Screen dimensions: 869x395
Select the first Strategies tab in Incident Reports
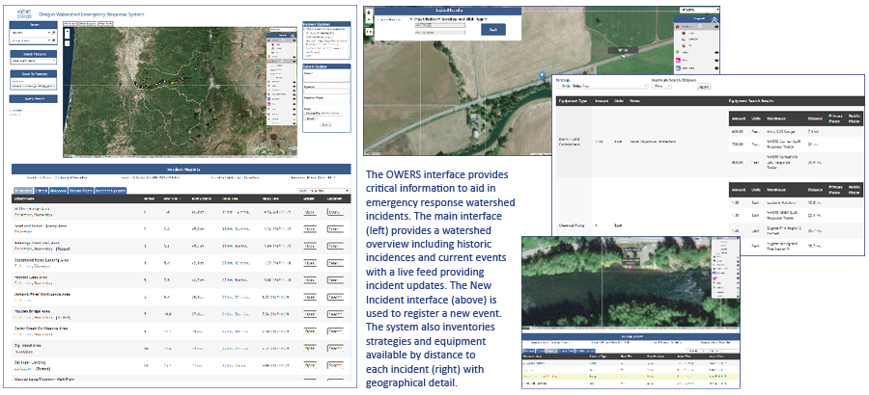pyautogui.click(x=23, y=191)
